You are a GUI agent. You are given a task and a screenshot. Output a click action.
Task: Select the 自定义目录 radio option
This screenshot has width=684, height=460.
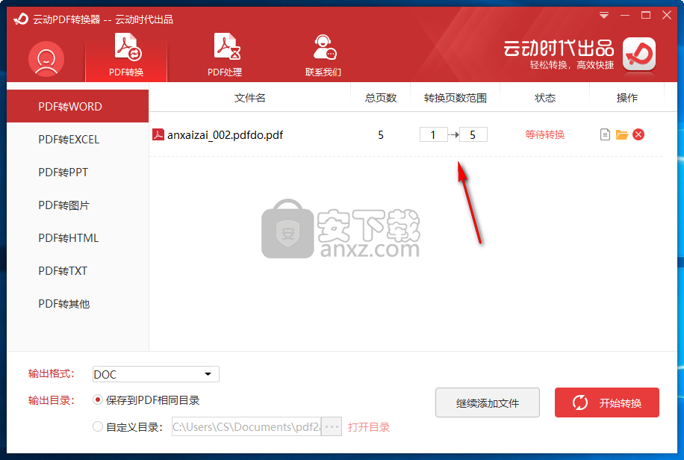(x=98, y=426)
